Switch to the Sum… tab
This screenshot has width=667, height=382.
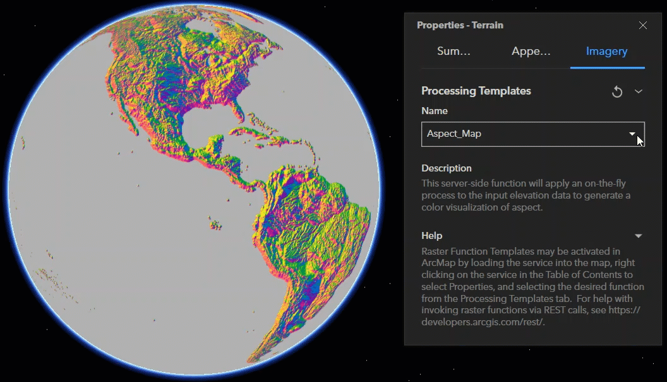[x=453, y=51]
